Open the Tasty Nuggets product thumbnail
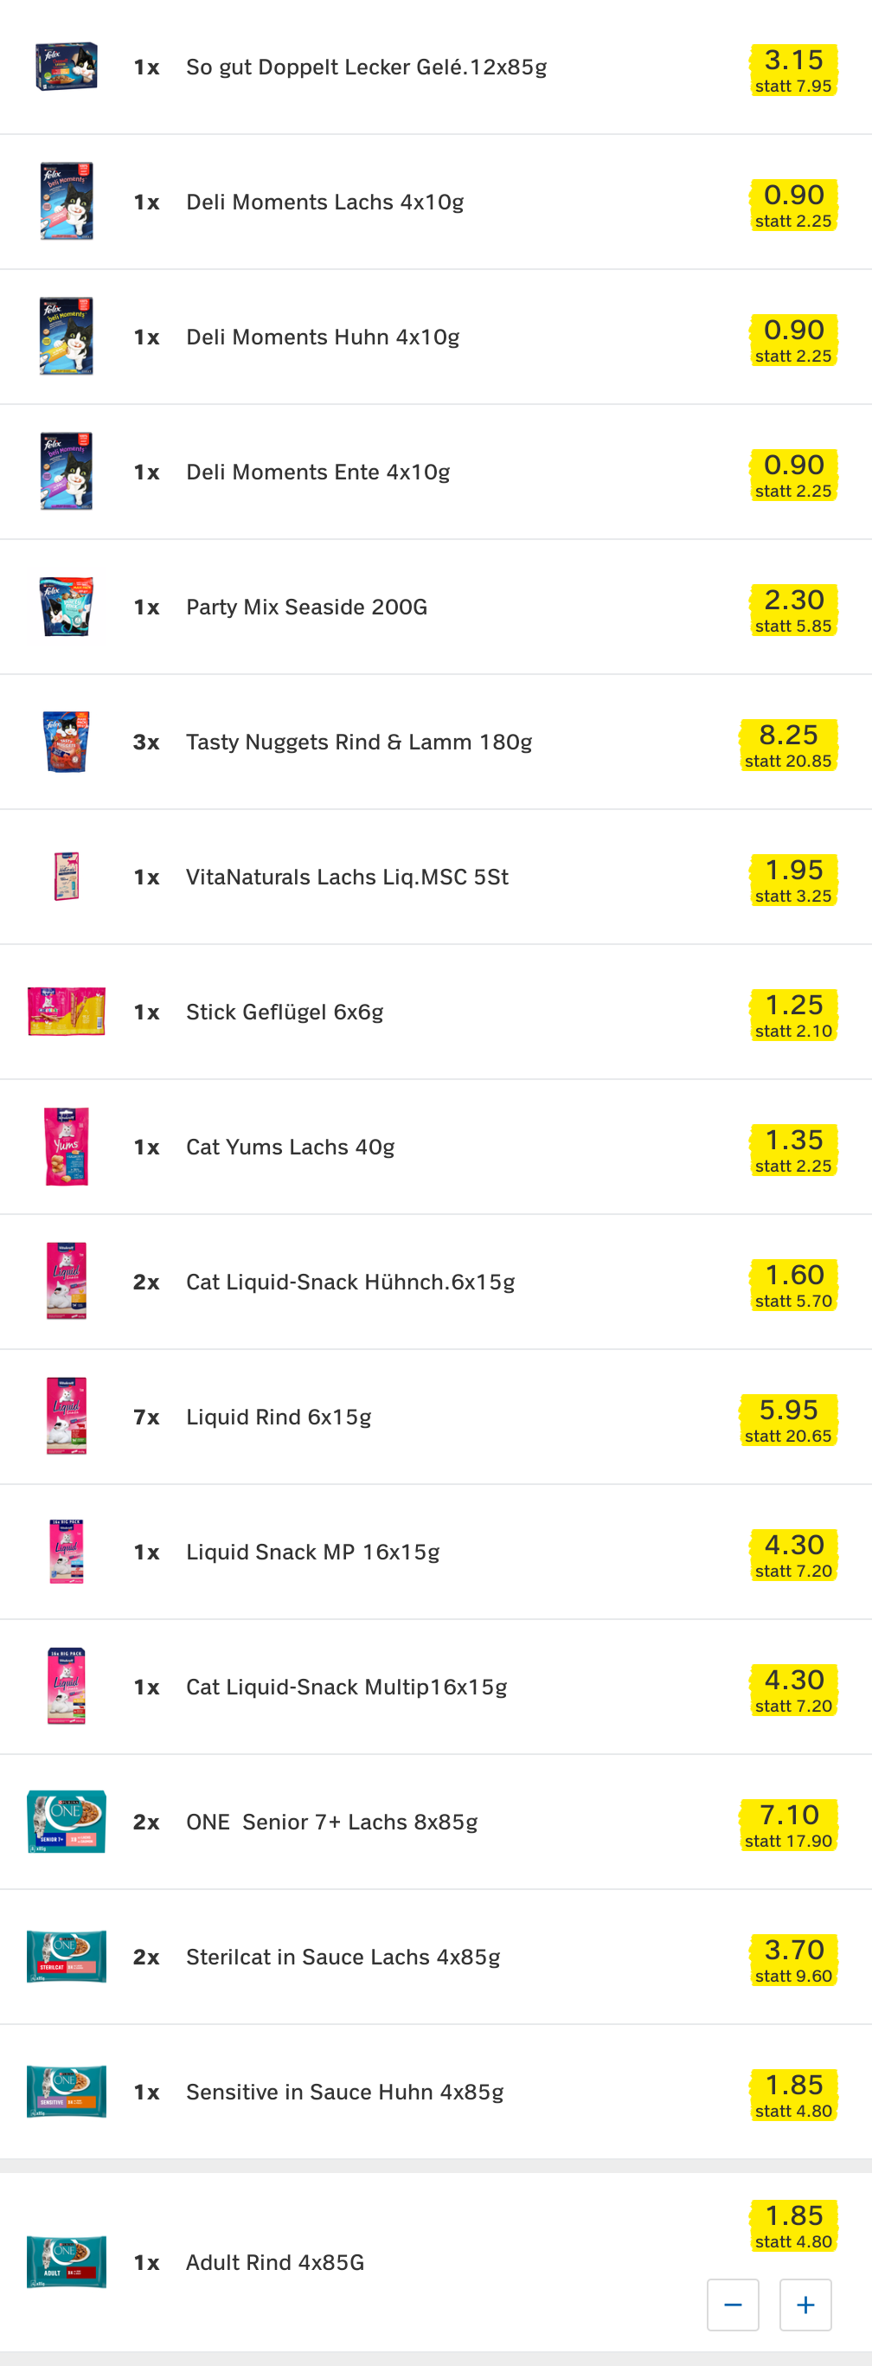Screen dimensions: 872x2366 point(66,743)
